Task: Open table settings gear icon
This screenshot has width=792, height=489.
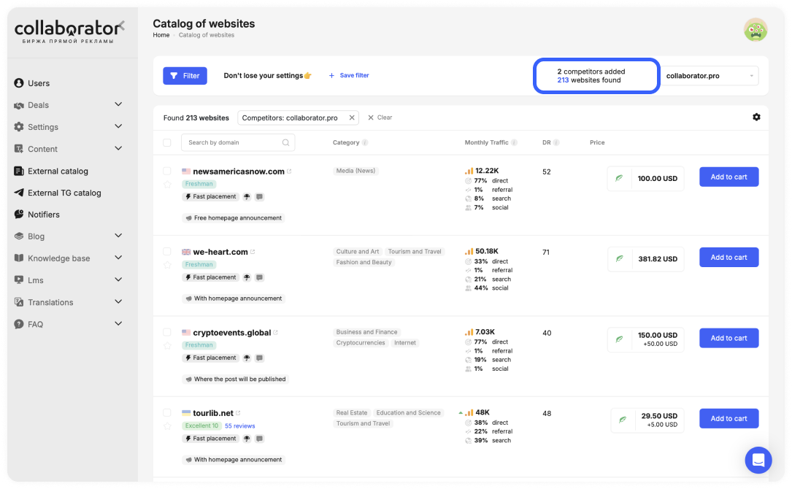Action: pyautogui.click(x=756, y=118)
